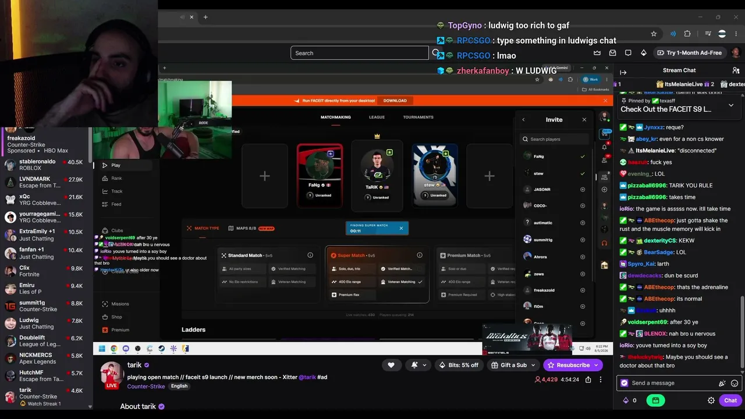Click the heart follow button for tarik
Viewport: 745px width, 419px height.
coord(391,365)
